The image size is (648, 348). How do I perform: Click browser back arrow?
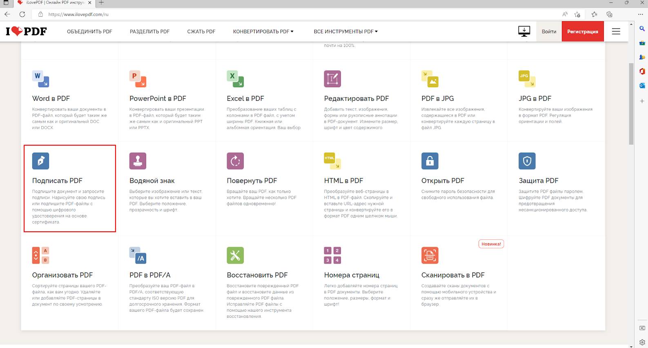pyautogui.click(x=7, y=14)
